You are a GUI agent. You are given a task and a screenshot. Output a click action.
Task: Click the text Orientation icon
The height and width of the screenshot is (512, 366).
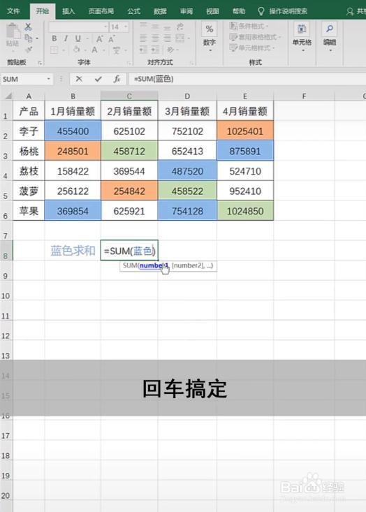(170, 50)
